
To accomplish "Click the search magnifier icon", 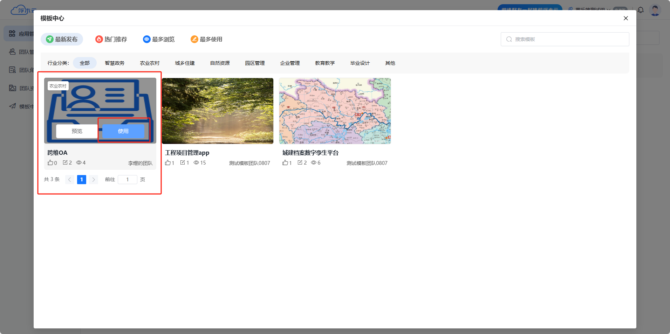I will pos(509,39).
